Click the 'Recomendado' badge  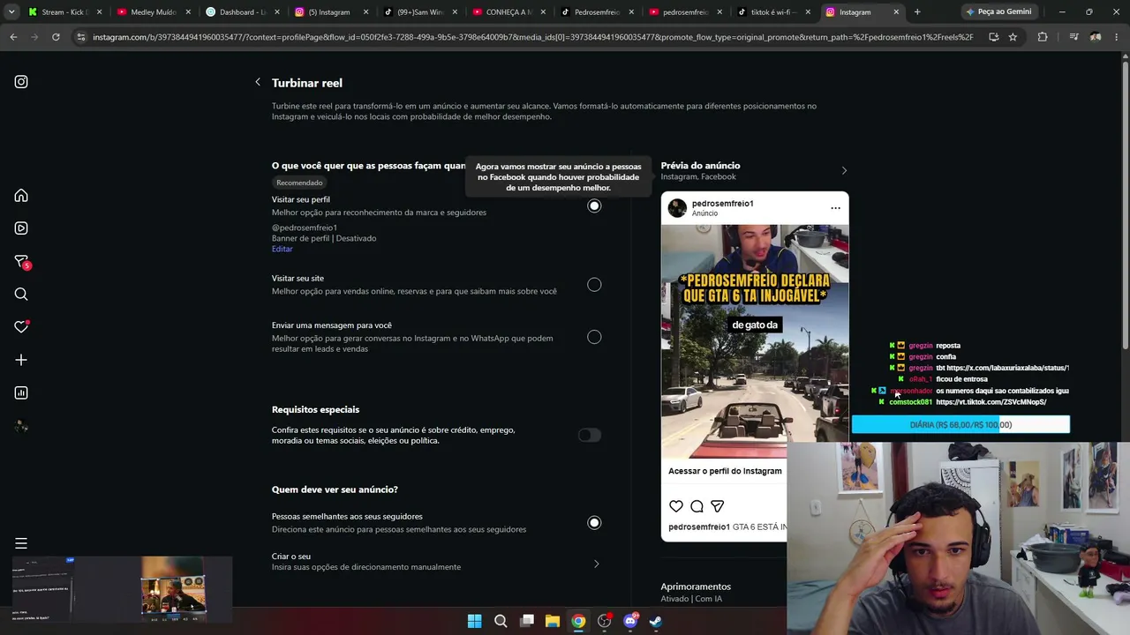(x=299, y=183)
